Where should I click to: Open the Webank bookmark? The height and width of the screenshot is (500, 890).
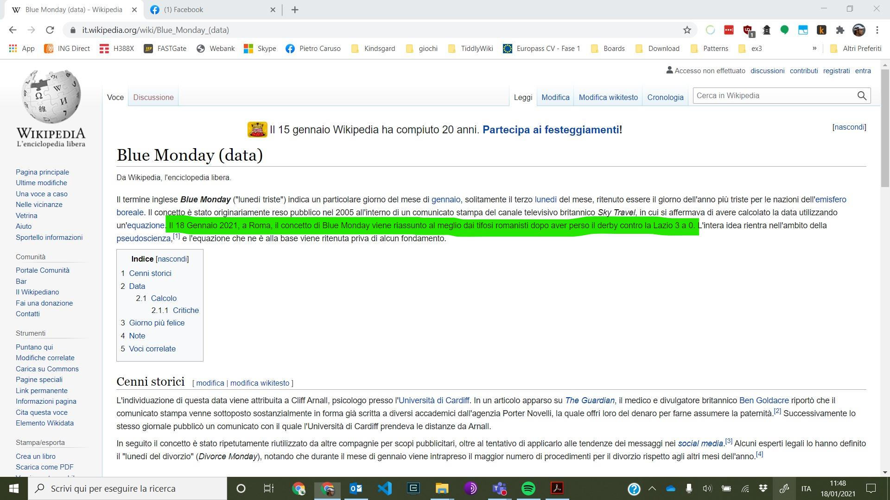[x=216, y=49]
